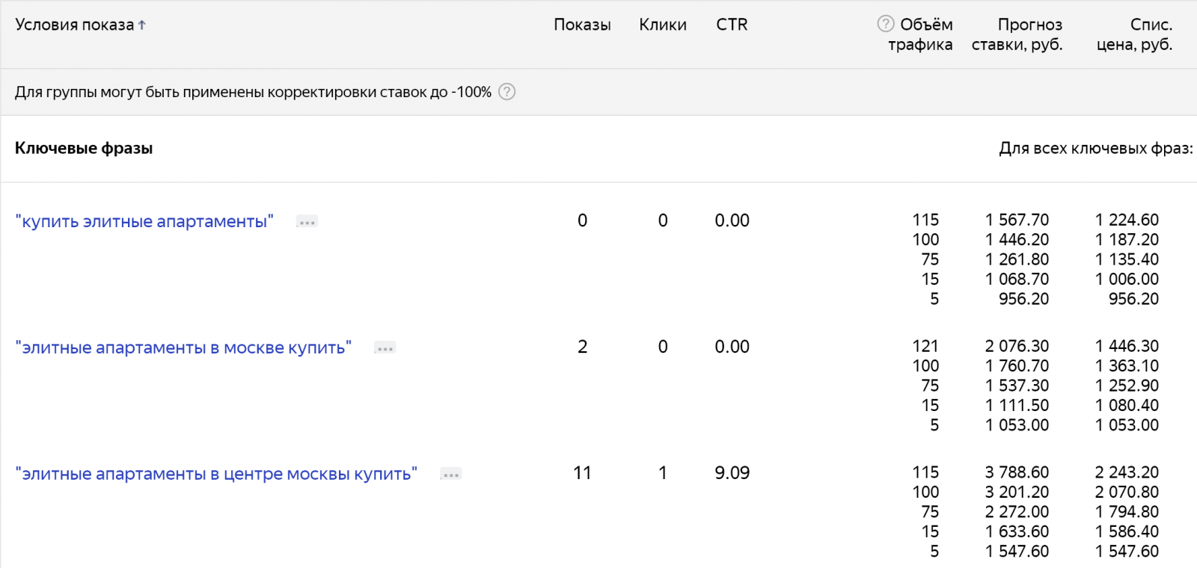Click the help icon after the -100% note
The height and width of the screenshot is (568, 1197).
pos(507,92)
